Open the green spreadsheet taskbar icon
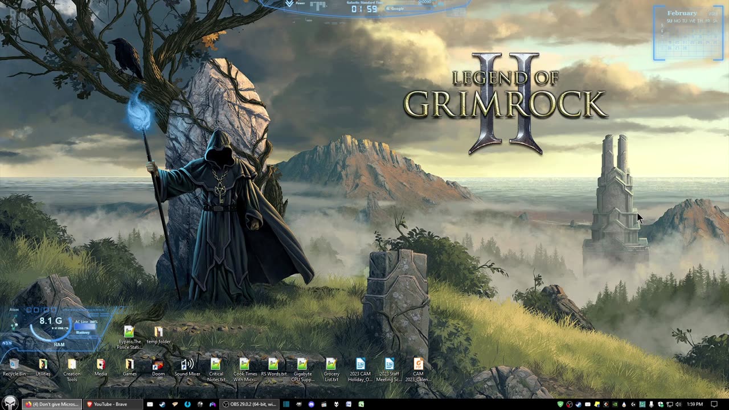The height and width of the screenshot is (410, 729). (x=361, y=404)
